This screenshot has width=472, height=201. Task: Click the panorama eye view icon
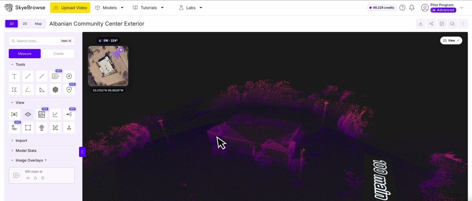[14, 114]
